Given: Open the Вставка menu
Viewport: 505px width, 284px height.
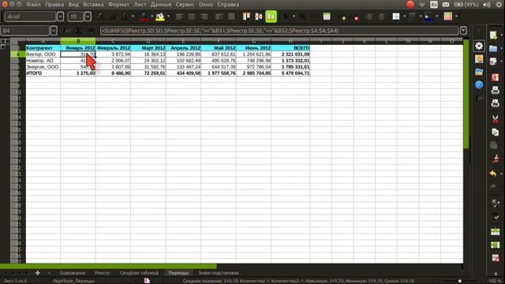Looking at the screenshot, I should (x=93, y=5).
